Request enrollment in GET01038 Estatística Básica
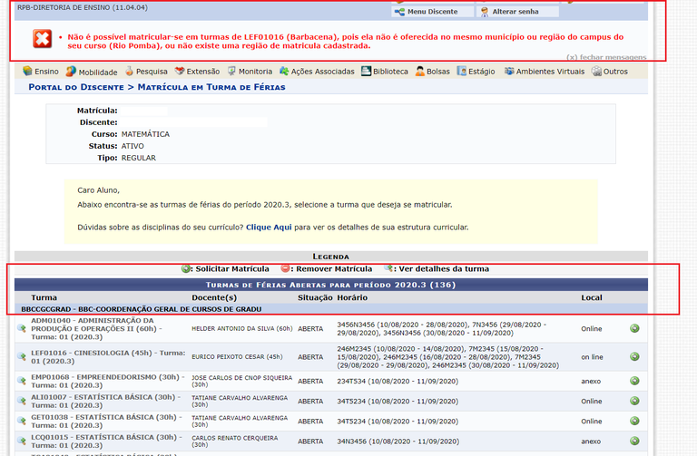 pyautogui.click(x=634, y=421)
